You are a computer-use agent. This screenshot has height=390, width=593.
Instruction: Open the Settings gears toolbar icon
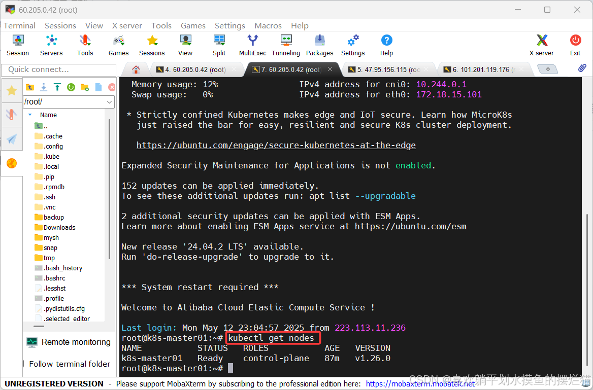[353, 45]
